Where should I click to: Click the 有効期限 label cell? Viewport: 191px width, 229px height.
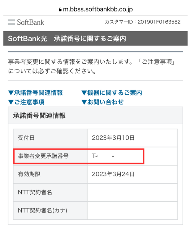[50, 174]
